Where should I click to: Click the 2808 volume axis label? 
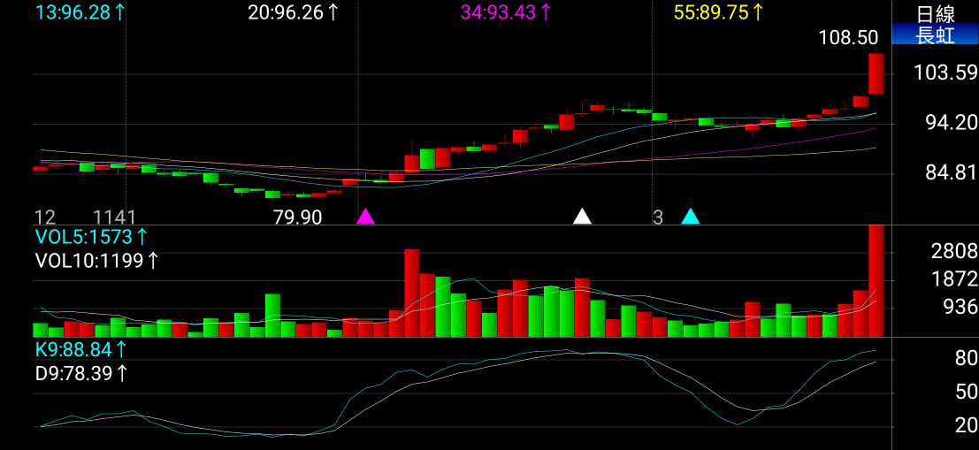coord(953,252)
